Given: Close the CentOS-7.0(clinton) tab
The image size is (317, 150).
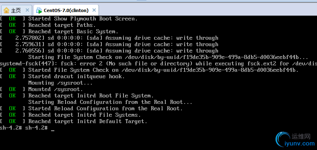Looking at the screenshot, I should click(x=94, y=10).
